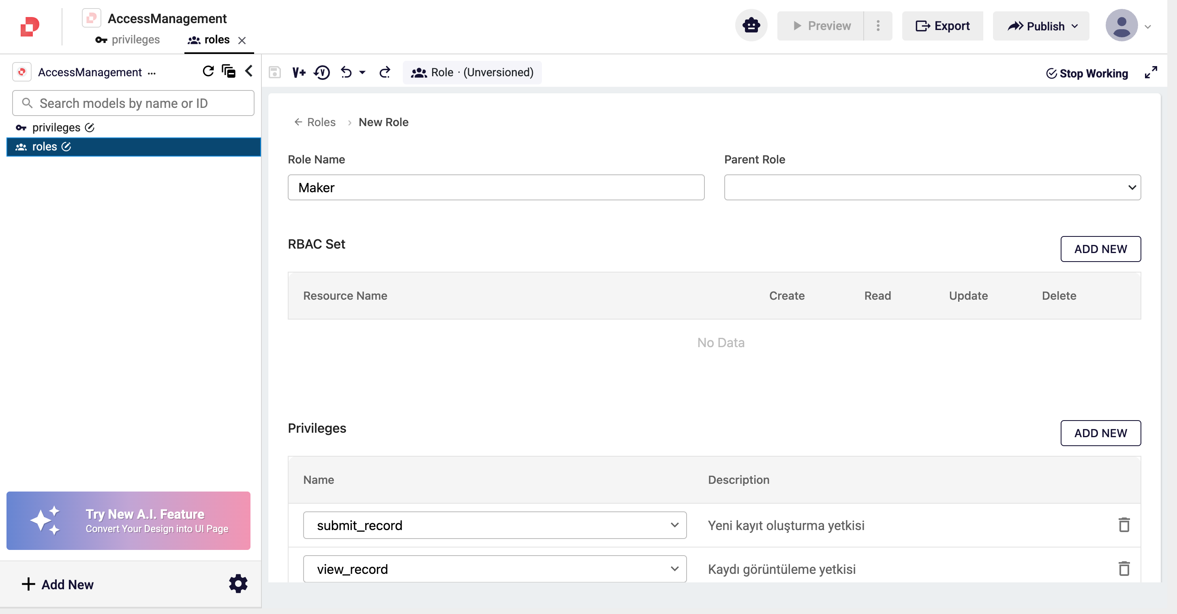Click the Resource Name column header
The image size is (1177, 614).
tap(345, 296)
